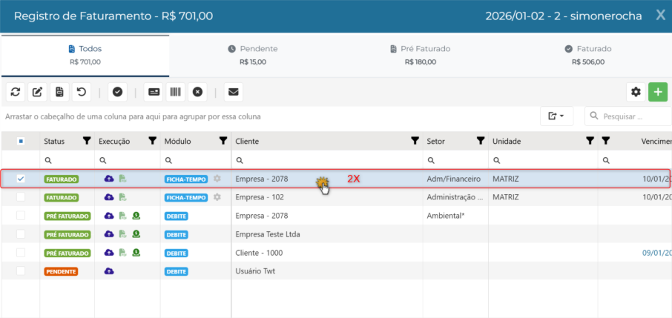Click the Cliente - 1000 client cell
The image size is (672, 318).
click(x=327, y=253)
